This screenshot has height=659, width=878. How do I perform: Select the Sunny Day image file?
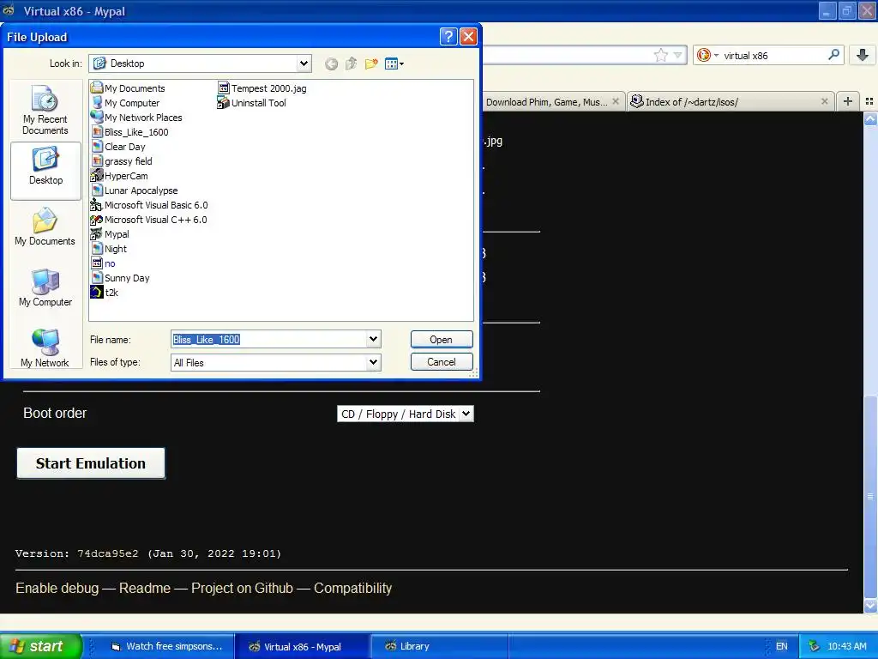(x=120, y=277)
